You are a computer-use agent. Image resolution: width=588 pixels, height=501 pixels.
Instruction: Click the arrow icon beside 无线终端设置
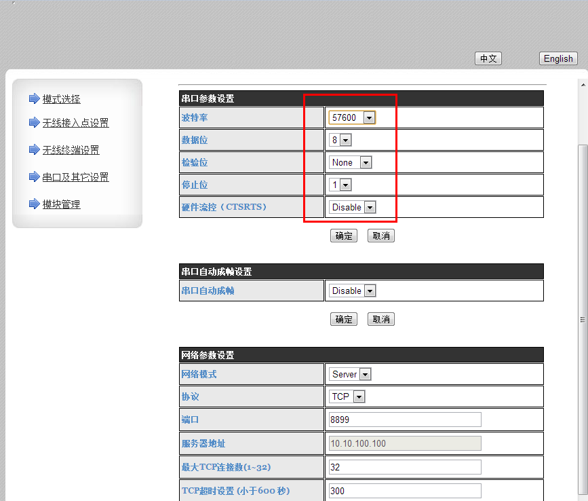(35, 150)
